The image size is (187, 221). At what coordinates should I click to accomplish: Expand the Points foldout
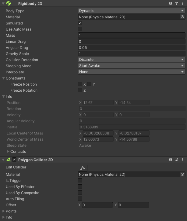[4, 211]
